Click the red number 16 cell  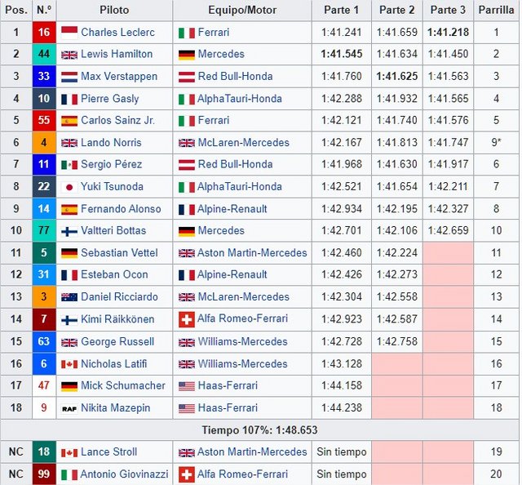pos(44,33)
